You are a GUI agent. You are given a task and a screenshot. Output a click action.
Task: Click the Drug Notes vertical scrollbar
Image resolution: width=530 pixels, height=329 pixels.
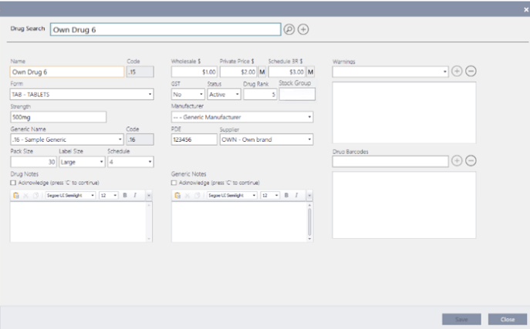point(149,222)
